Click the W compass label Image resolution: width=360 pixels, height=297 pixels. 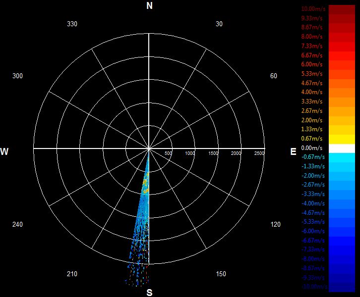click(x=4, y=151)
